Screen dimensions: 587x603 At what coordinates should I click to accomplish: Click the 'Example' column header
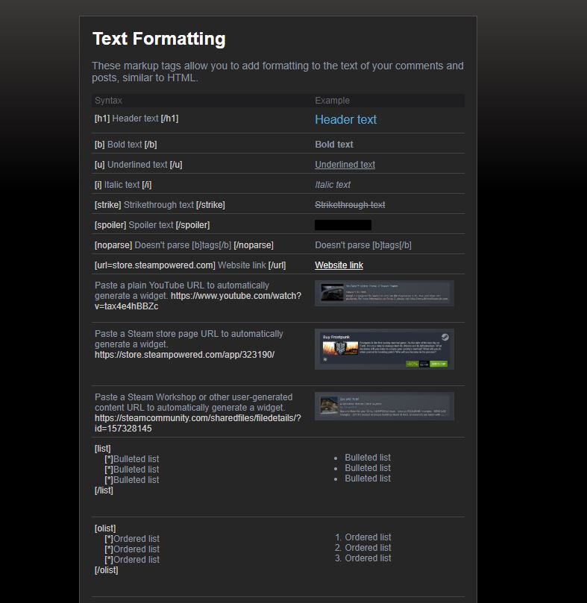(332, 101)
